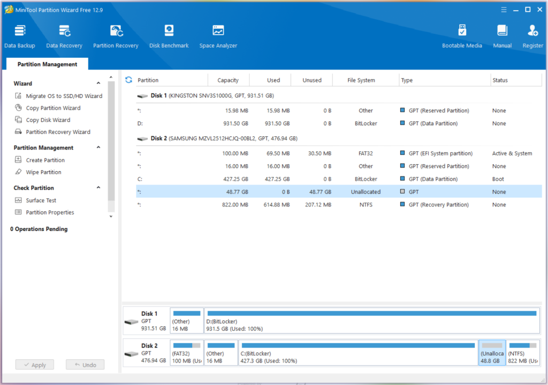The height and width of the screenshot is (385, 548).
Task: Click the sidebar scroll down arrow
Action: point(111,217)
